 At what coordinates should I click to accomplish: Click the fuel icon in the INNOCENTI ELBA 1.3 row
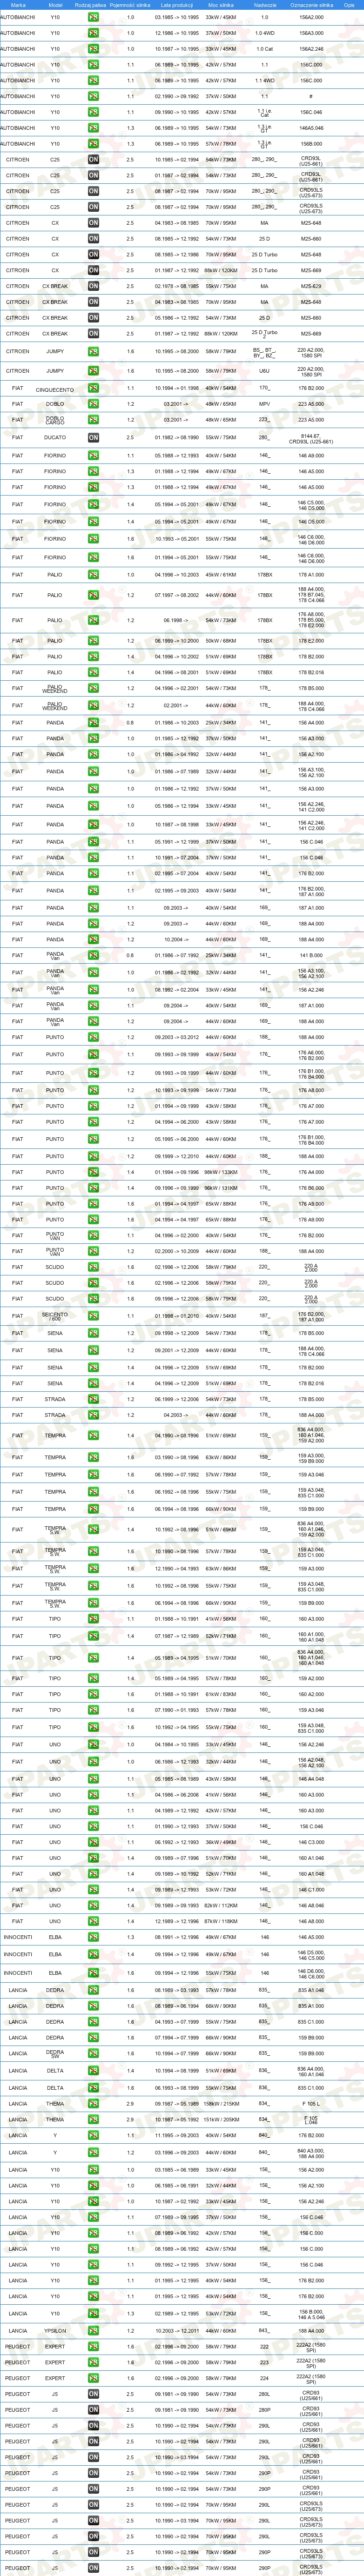[x=93, y=1937]
